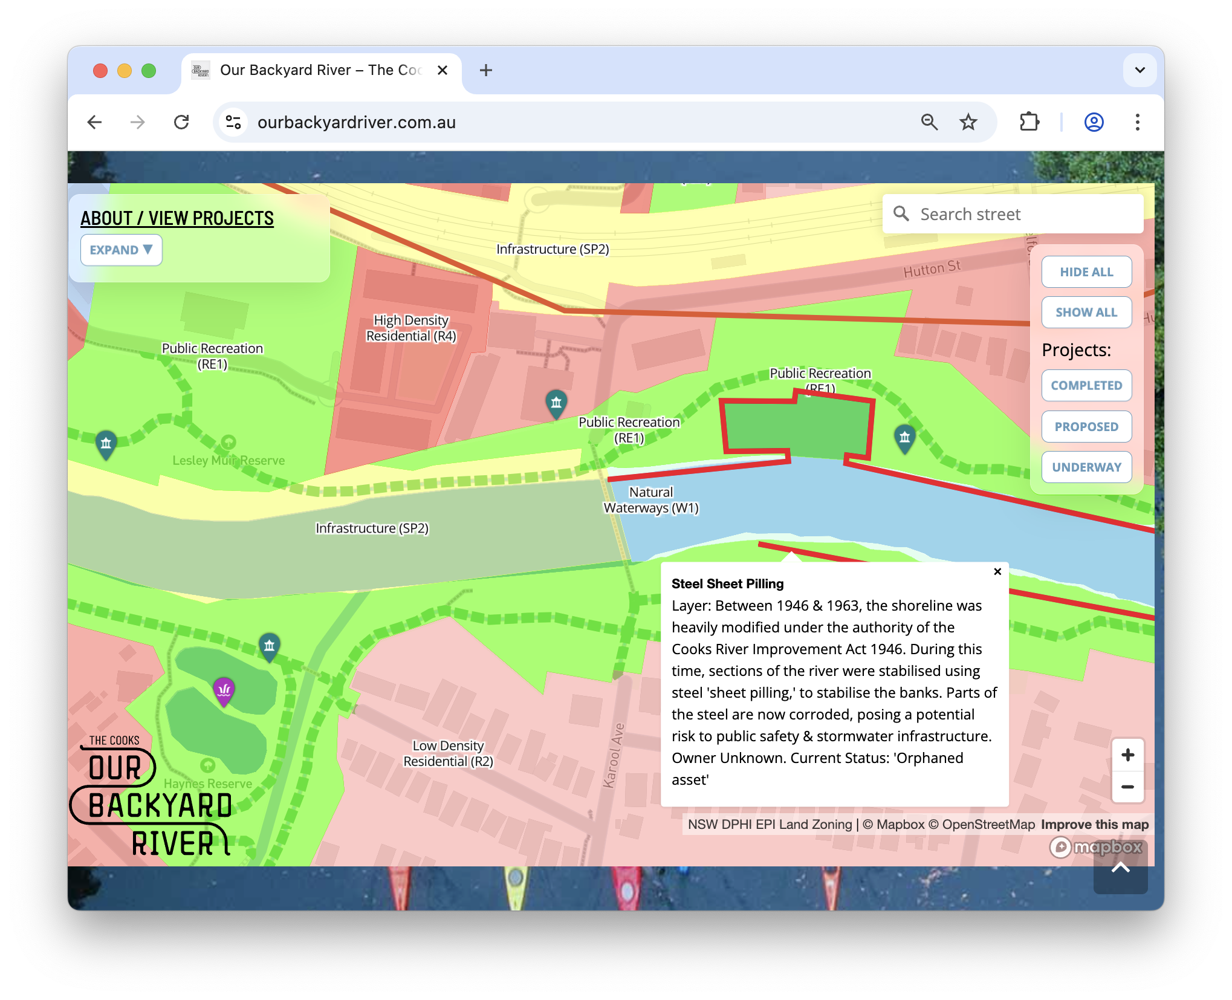Close the Steel Sheet Pilling popup

pyautogui.click(x=997, y=571)
